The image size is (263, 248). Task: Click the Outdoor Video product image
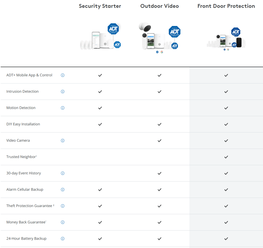(159, 37)
